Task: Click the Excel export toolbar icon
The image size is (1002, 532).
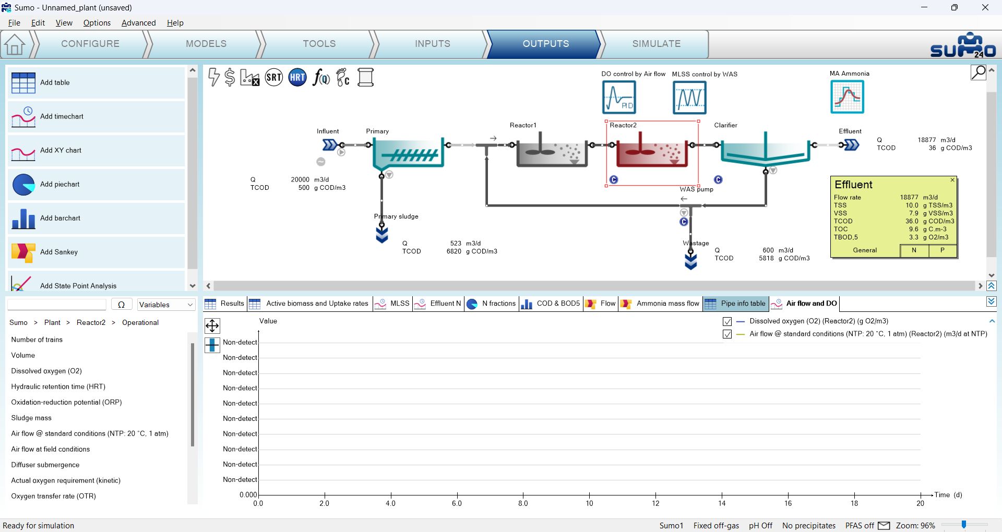Action: pos(250,78)
